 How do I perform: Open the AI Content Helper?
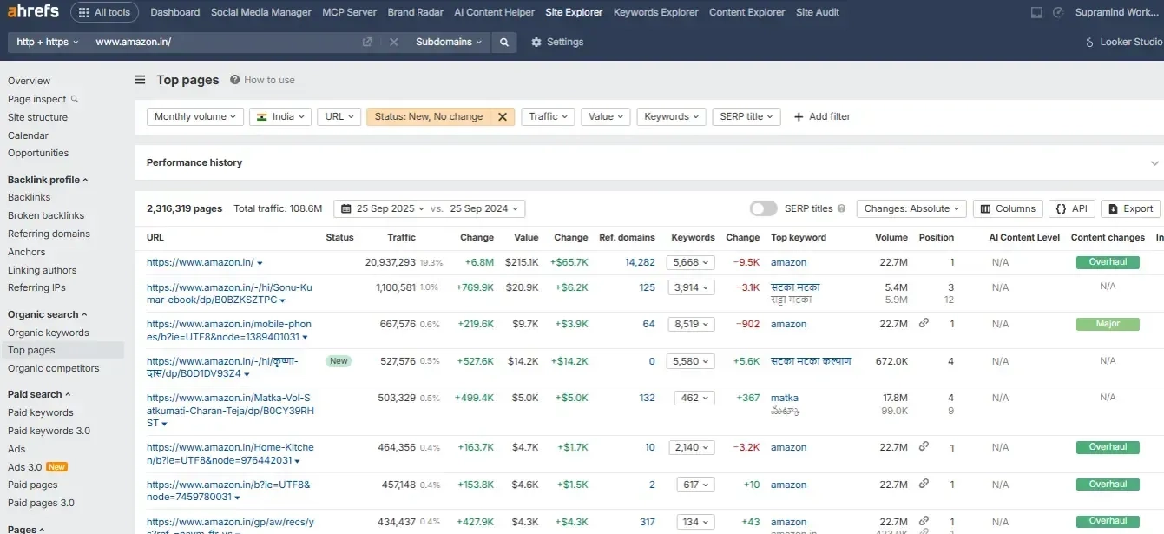point(494,12)
